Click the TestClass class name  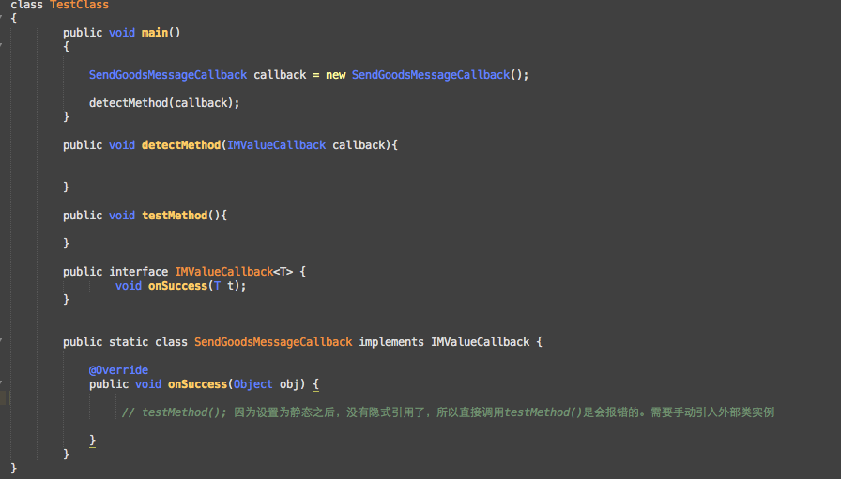[x=80, y=5]
